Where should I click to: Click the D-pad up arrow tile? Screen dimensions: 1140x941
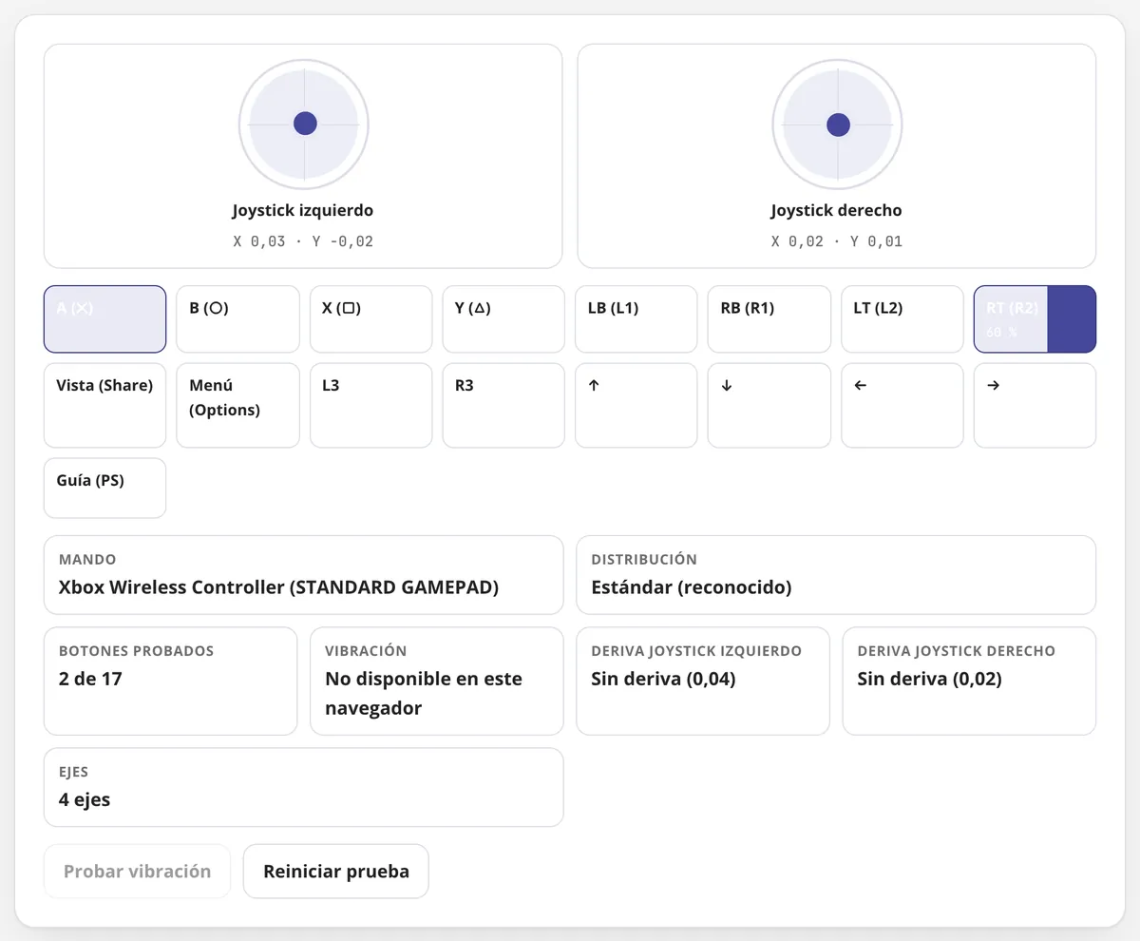(636, 405)
